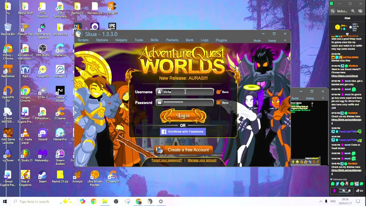
Task: Click Create a free Account button
Action: pyautogui.click(x=183, y=150)
